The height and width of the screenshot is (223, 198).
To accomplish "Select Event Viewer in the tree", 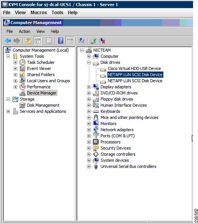I will pyautogui.click(x=39, y=68).
